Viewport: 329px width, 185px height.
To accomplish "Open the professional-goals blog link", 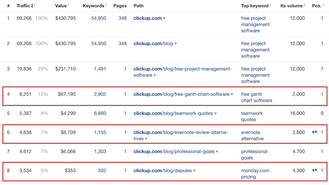I will [174, 151].
